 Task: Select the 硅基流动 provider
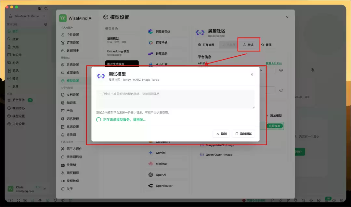167,54
